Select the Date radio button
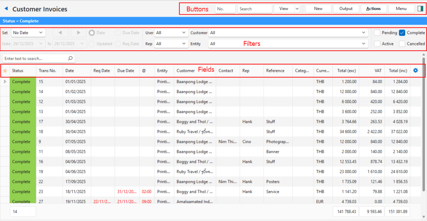The height and width of the screenshot is (221, 427). (x=92, y=32)
